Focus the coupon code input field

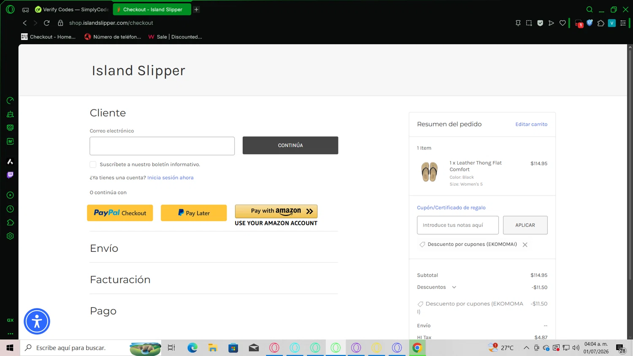pyautogui.click(x=458, y=225)
